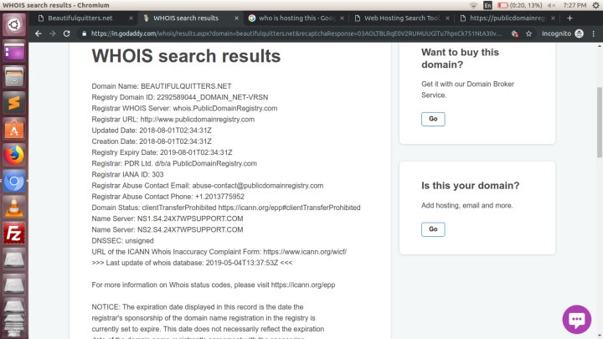
Task: Open a new browser tab
Action: coord(569,18)
